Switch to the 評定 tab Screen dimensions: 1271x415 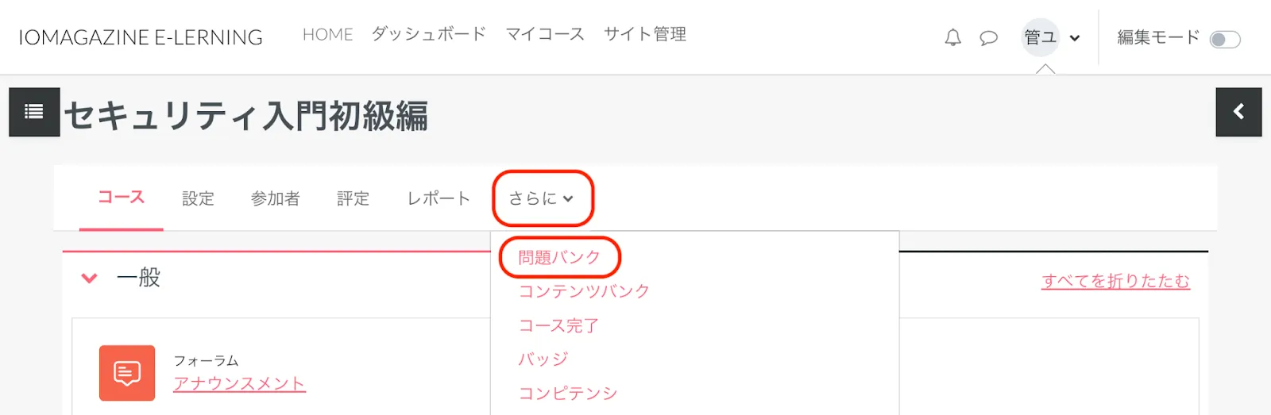(353, 198)
